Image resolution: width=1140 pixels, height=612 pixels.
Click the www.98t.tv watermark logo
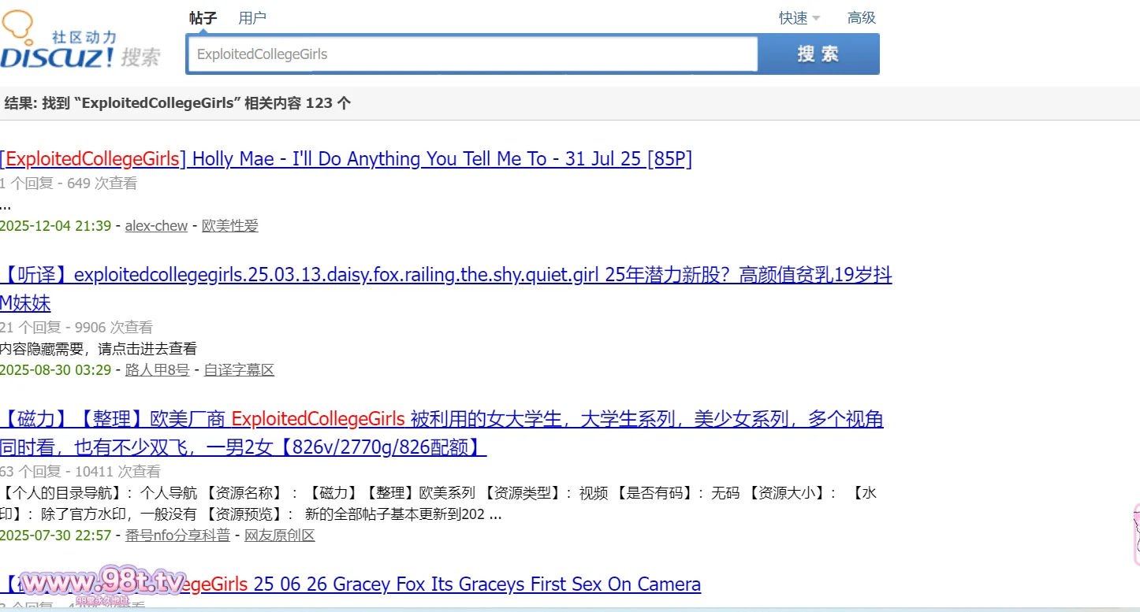pos(102,584)
